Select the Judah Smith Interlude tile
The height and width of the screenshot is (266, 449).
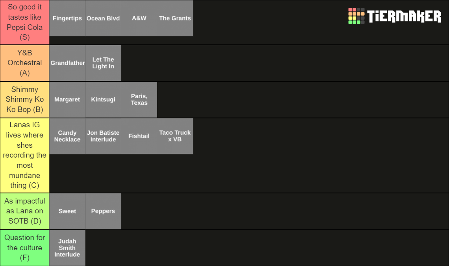click(67, 248)
